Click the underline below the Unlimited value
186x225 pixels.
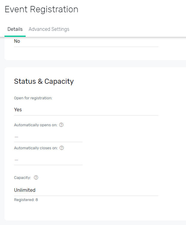(x=86, y=196)
